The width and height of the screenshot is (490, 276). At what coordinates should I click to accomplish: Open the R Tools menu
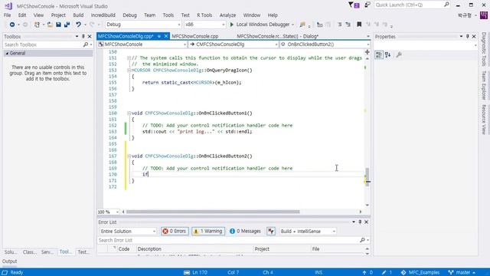click(x=204, y=15)
